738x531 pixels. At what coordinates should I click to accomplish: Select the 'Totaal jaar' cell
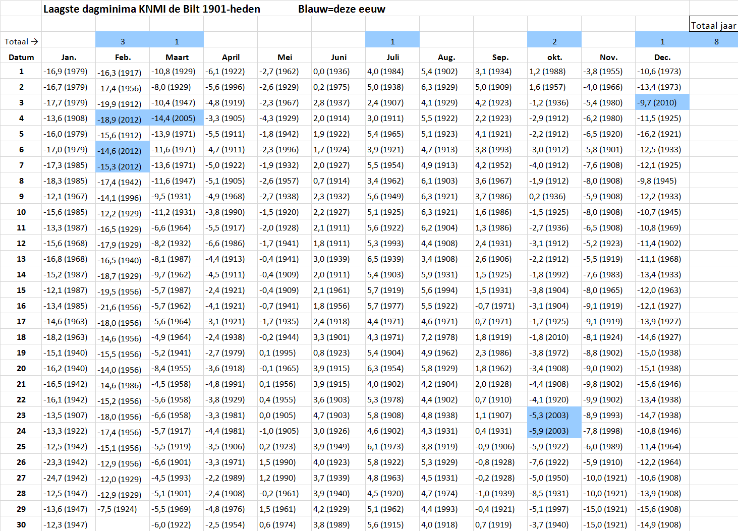714,25
